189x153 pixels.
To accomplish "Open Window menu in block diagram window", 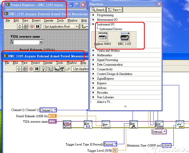I will click(x=72, y=63).
